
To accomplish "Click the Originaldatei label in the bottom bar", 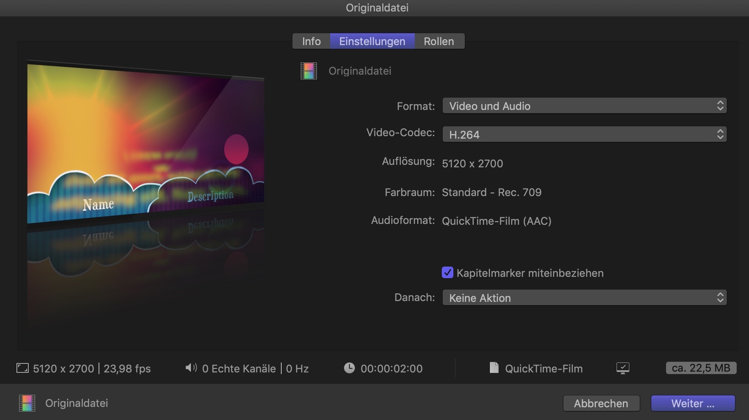I will [x=77, y=403].
